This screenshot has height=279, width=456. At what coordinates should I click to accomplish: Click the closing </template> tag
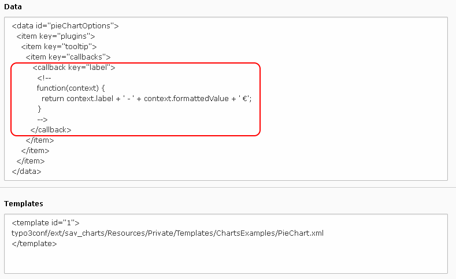click(x=34, y=244)
